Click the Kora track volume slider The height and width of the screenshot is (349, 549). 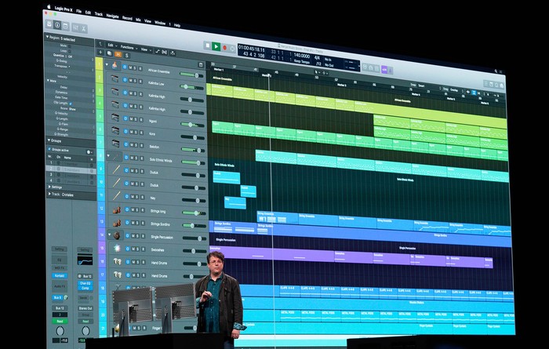click(193, 137)
